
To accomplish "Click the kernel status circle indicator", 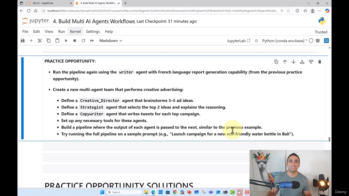I will [x=311, y=41].
